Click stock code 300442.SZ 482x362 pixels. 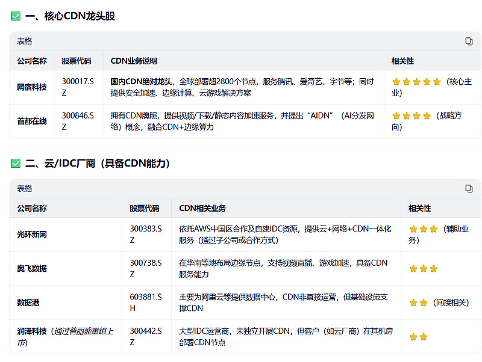click(146, 337)
